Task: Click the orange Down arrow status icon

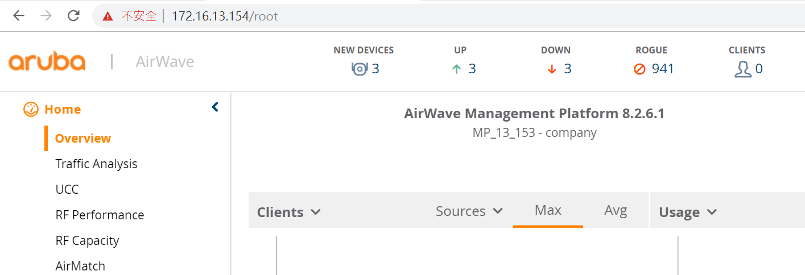Action: 551,69
